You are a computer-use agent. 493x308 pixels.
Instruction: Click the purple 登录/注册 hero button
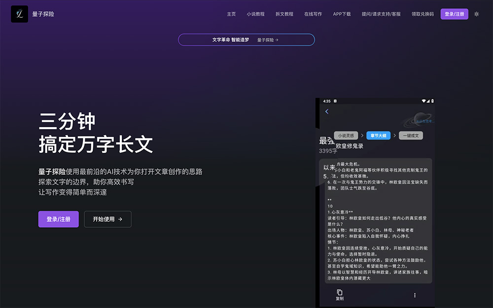pyautogui.click(x=58, y=219)
